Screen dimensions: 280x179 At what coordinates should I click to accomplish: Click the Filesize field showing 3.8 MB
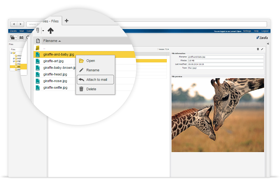[x=226, y=61]
